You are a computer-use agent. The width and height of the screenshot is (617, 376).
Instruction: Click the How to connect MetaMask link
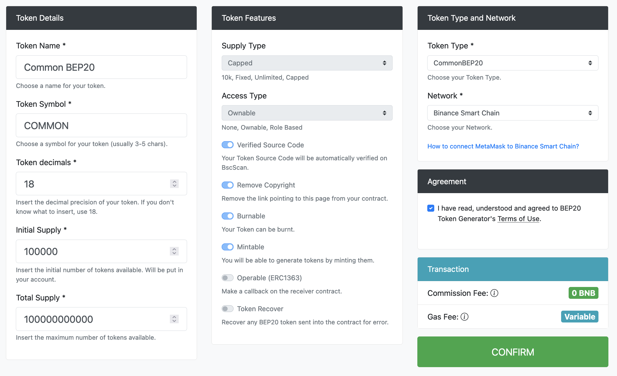[x=503, y=146]
